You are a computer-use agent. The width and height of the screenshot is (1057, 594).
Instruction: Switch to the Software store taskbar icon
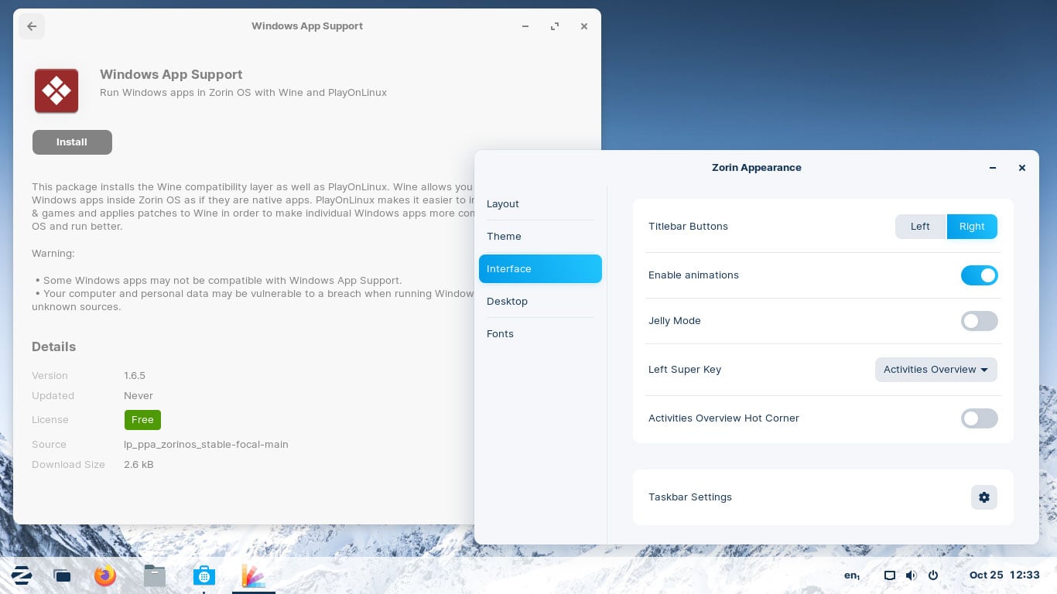(x=204, y=575)
